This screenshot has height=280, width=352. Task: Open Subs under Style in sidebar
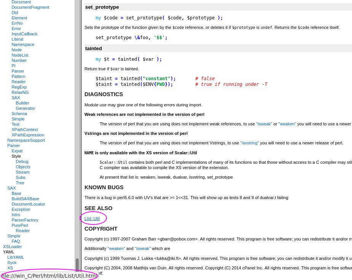21,177
